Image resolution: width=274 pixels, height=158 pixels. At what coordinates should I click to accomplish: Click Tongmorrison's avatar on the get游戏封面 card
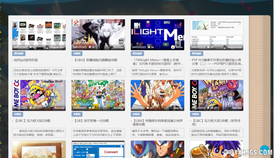coord(47,47)
